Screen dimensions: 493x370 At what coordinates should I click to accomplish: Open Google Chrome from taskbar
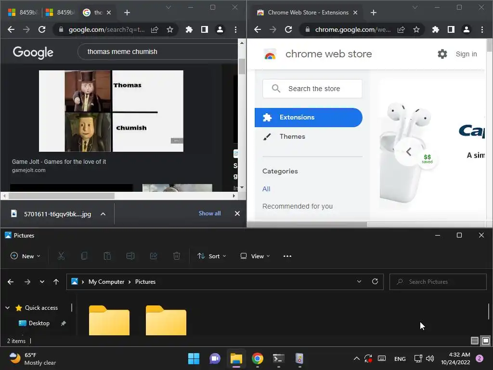click(x=257, y=358)
